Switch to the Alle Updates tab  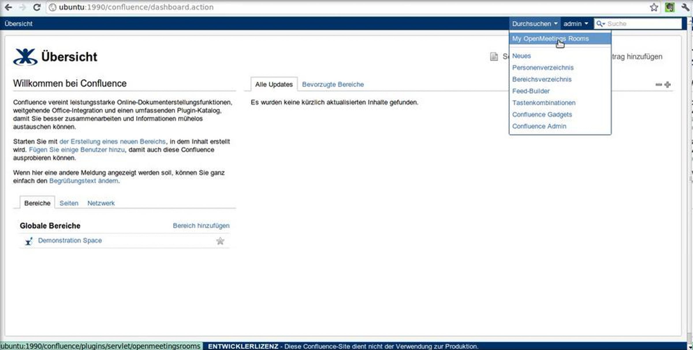(274, 84)
